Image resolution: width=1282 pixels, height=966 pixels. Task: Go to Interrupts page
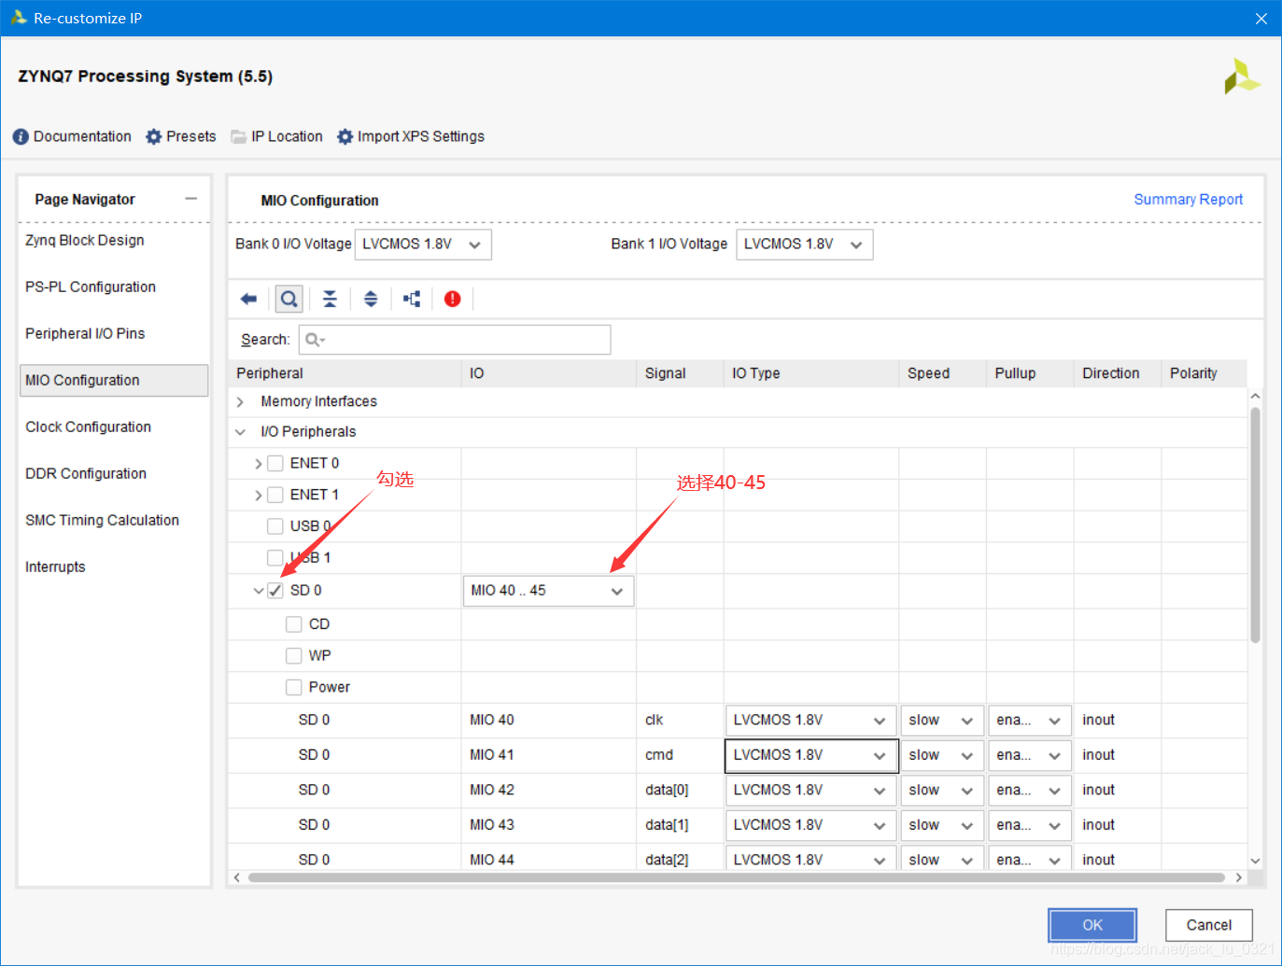[x=55, y=567]
